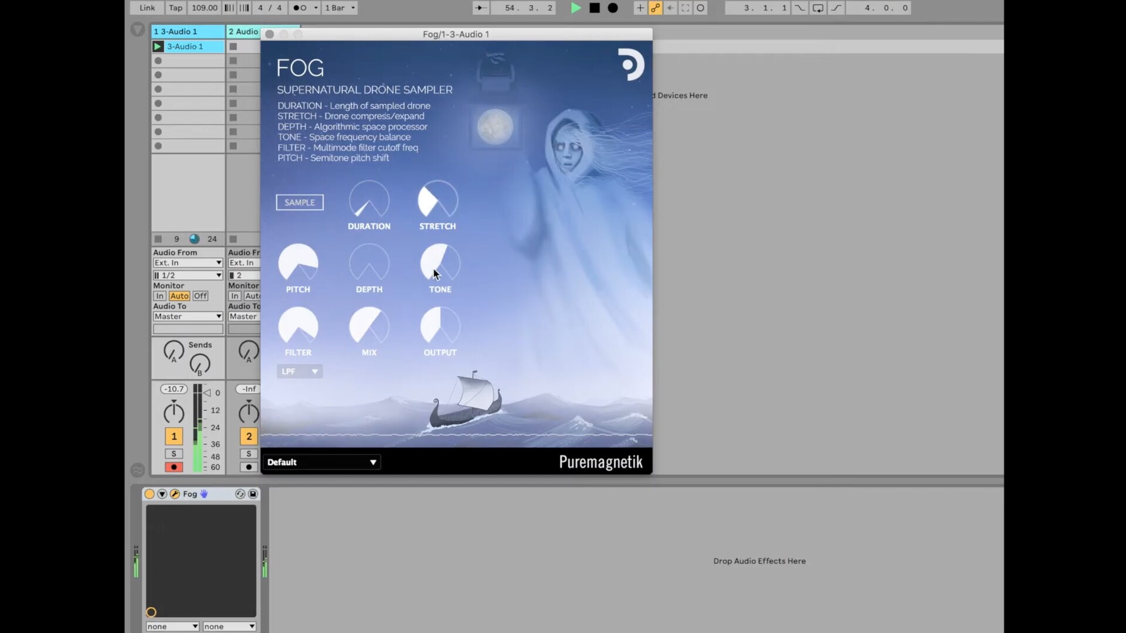The width and height of the screenshot is (1126, 633).
Task: Open the 1 Bar quantization menu
Action: [x=340, y=8]
